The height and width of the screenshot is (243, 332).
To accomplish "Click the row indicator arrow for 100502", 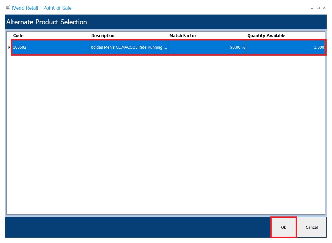I will (x=9, y=47).
